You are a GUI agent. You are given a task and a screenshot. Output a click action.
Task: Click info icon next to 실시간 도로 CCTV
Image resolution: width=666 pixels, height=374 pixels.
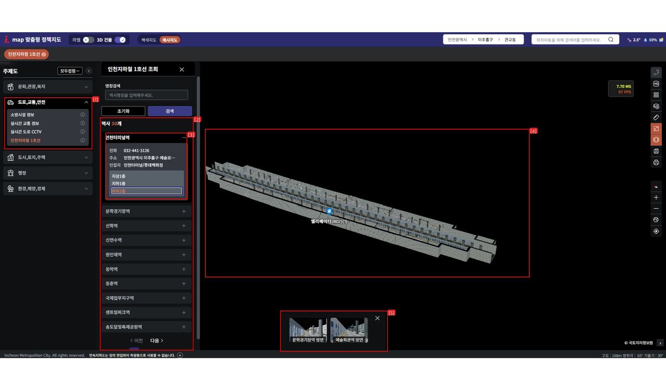pyautogui.click(x=83, y=132)
